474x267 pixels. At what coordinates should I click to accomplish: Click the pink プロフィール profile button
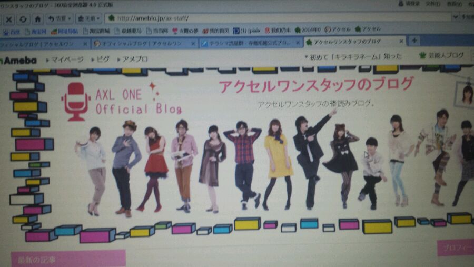(x=456, y=248)
